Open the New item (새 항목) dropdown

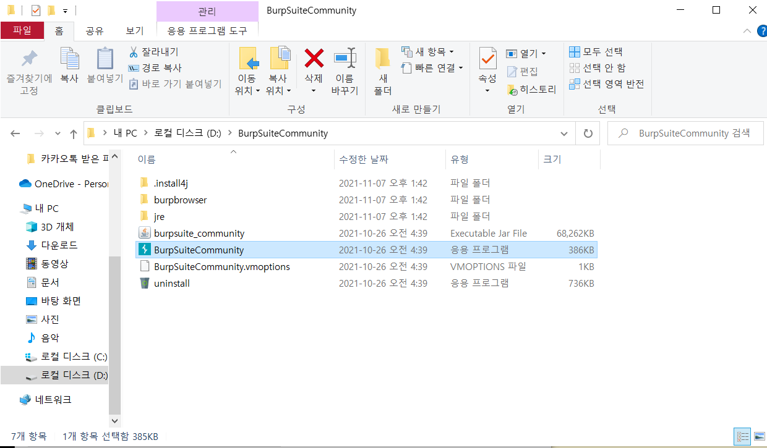tap(427, 51)
